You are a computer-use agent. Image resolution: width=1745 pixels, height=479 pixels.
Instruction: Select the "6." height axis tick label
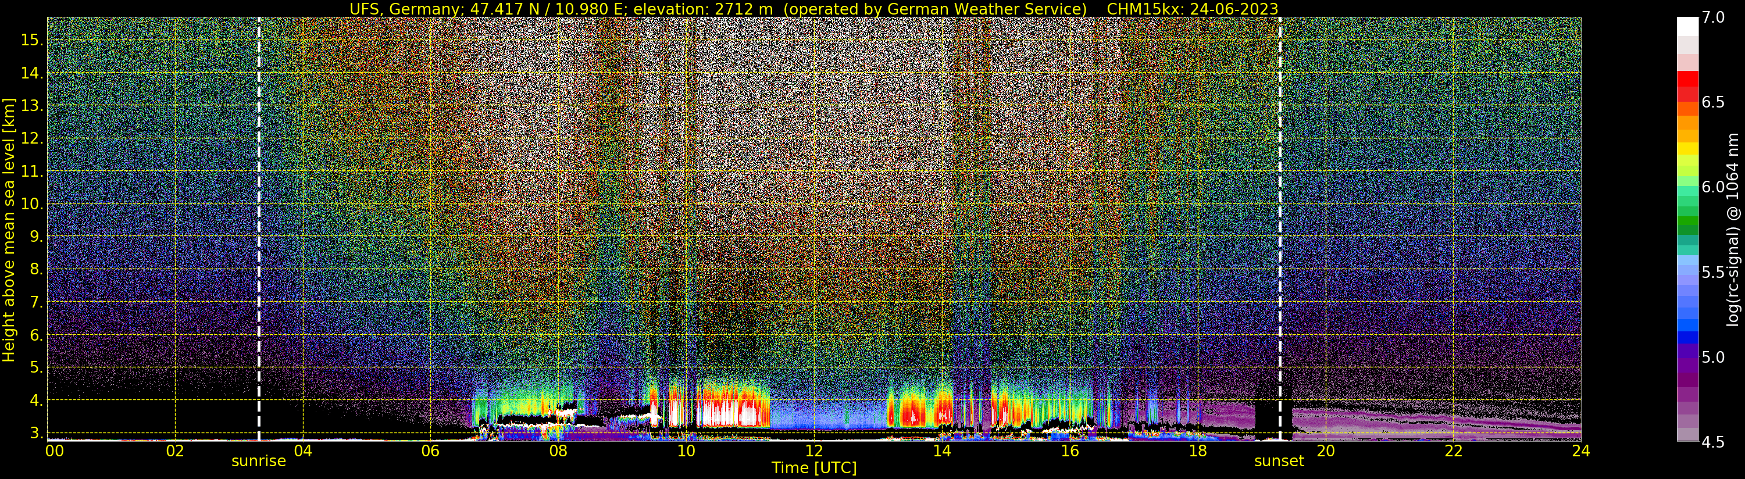click(36, 335)
